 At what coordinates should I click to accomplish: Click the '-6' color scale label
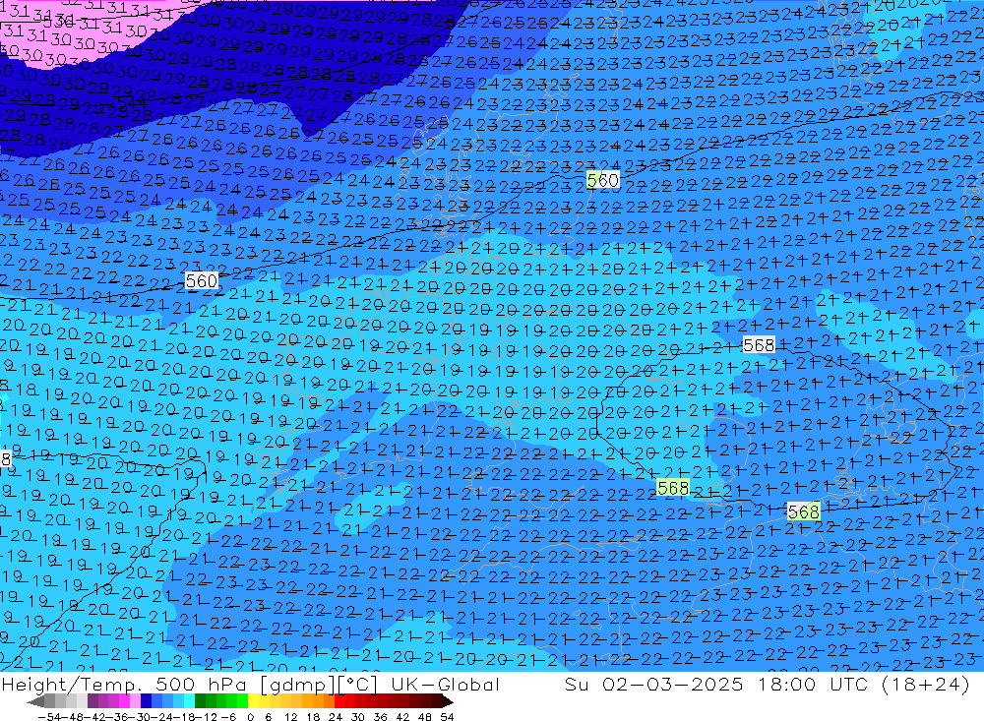(x=228, y=717)
